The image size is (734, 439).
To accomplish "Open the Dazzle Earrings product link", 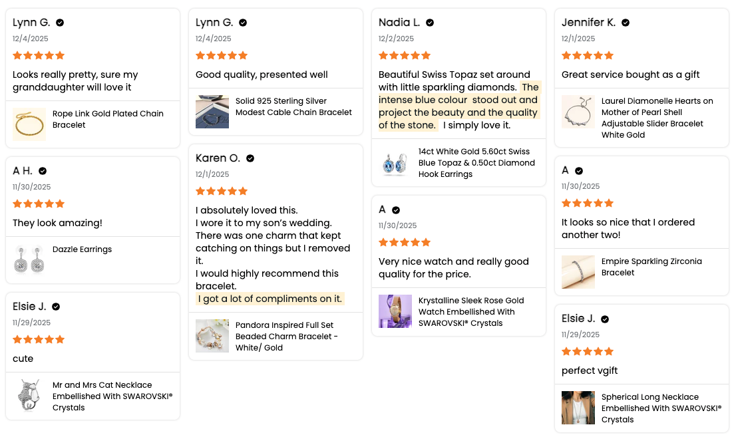I will [x=82, y=249].
